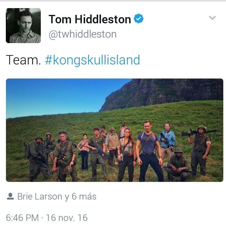Click the "Team." tweet text
This screenshot has height=229, width=226.
click(23, 60)
